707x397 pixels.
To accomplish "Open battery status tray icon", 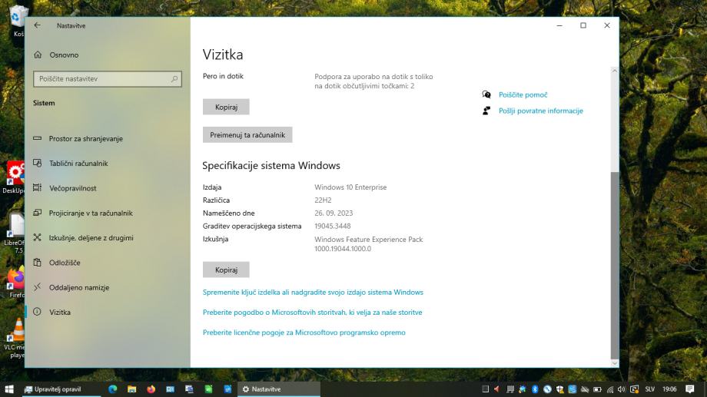I will tap(597, 389).
